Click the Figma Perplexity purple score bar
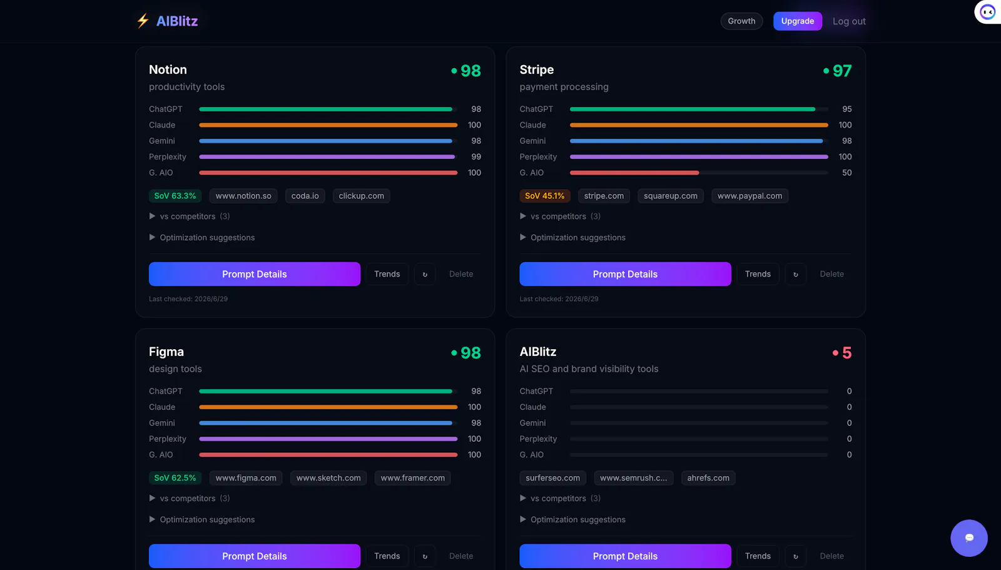This screenshot has height=570, width=1001. (x=328, y=439)
